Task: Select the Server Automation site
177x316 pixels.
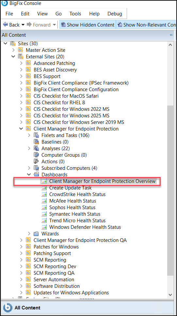Action: click(54, 280)
